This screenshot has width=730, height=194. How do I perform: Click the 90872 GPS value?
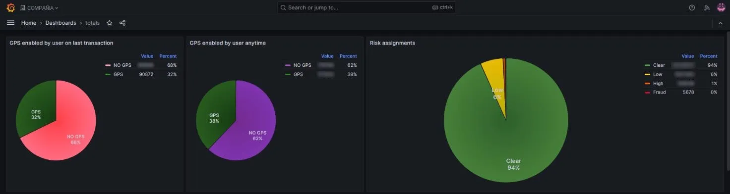[x=146, y=74]
